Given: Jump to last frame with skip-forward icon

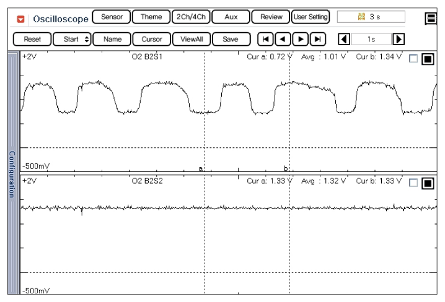Looking at the screenshot, I should coord(317,39).
